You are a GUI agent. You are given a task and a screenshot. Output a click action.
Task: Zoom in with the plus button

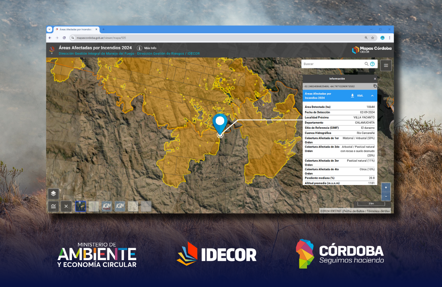386,187
